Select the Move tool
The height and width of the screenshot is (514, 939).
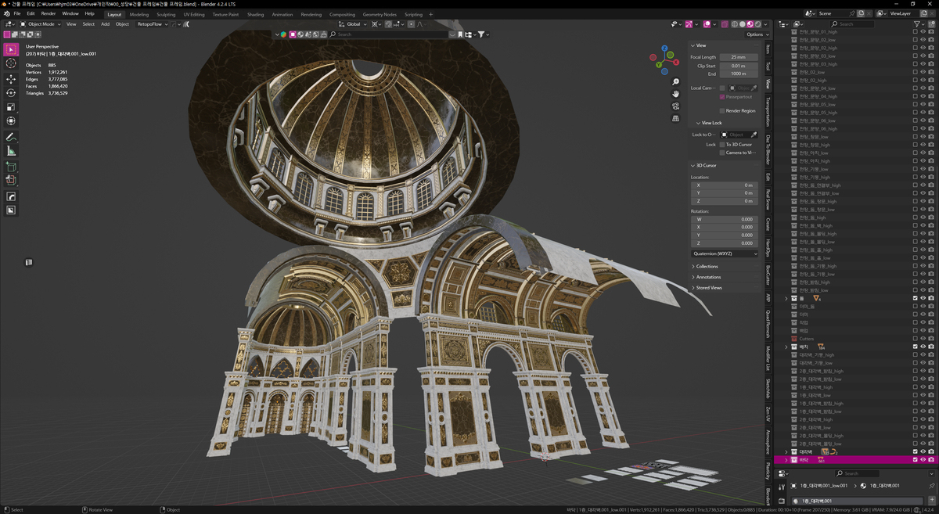click(x=11, y=79)
